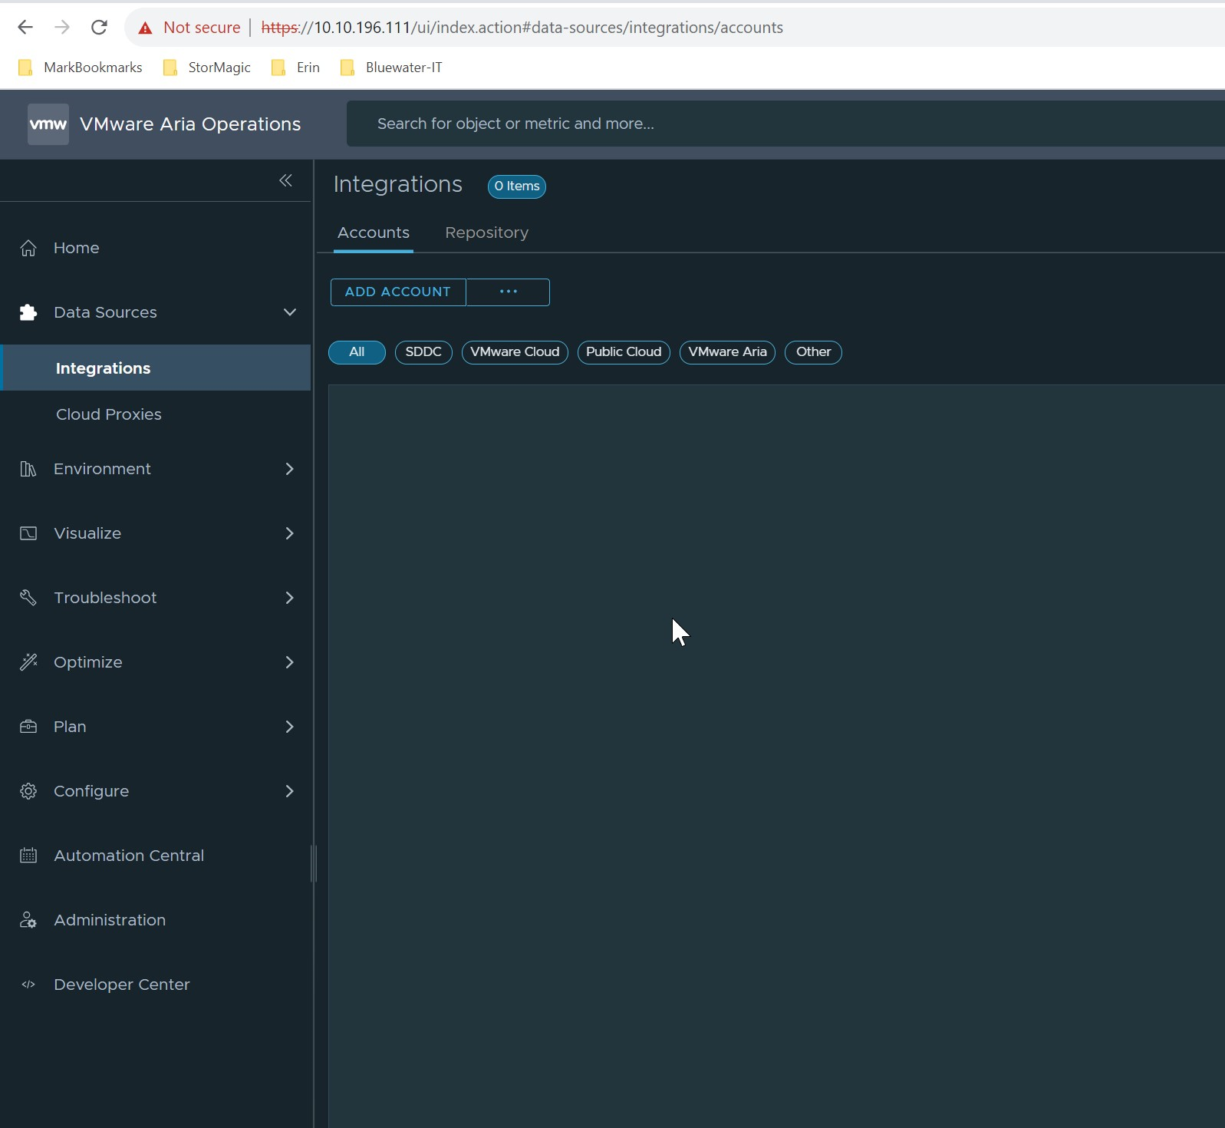Click the Administration user-gear icon
The image size is (1225, 1128).
(x=28, y=920)
